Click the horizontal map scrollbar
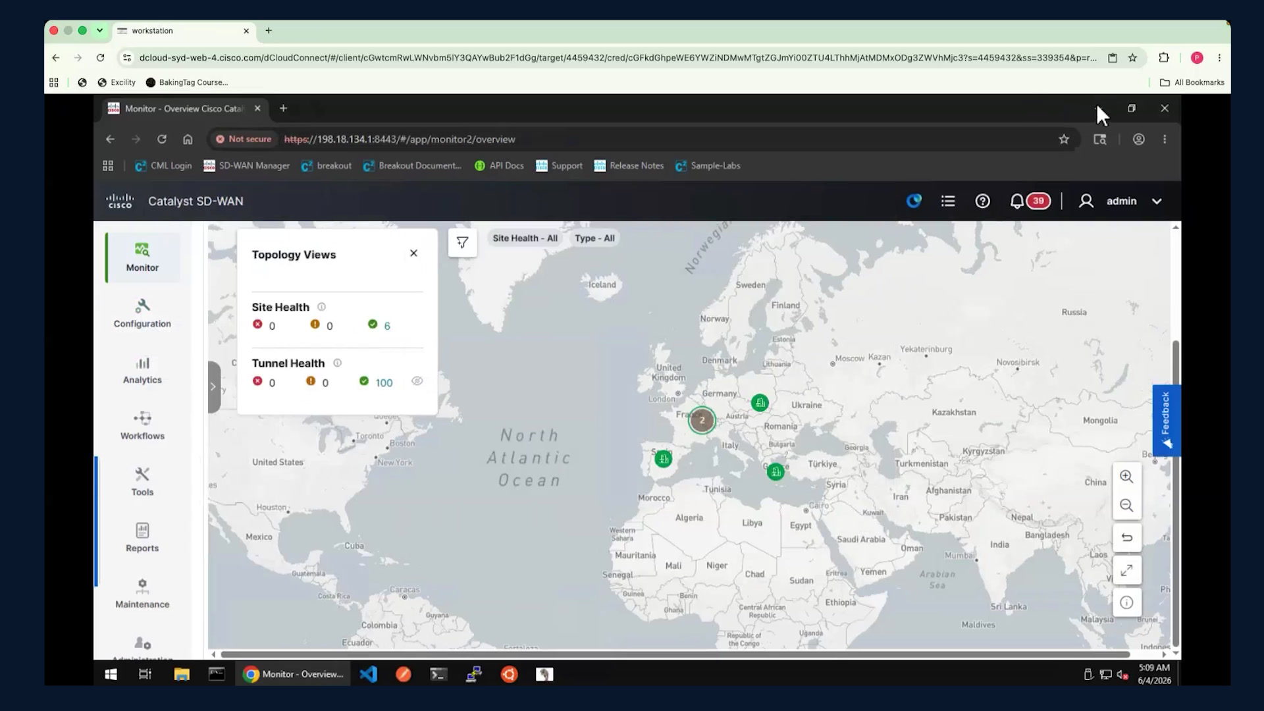This screenshot has width=1264, height=711. click(x=675, y=654)
